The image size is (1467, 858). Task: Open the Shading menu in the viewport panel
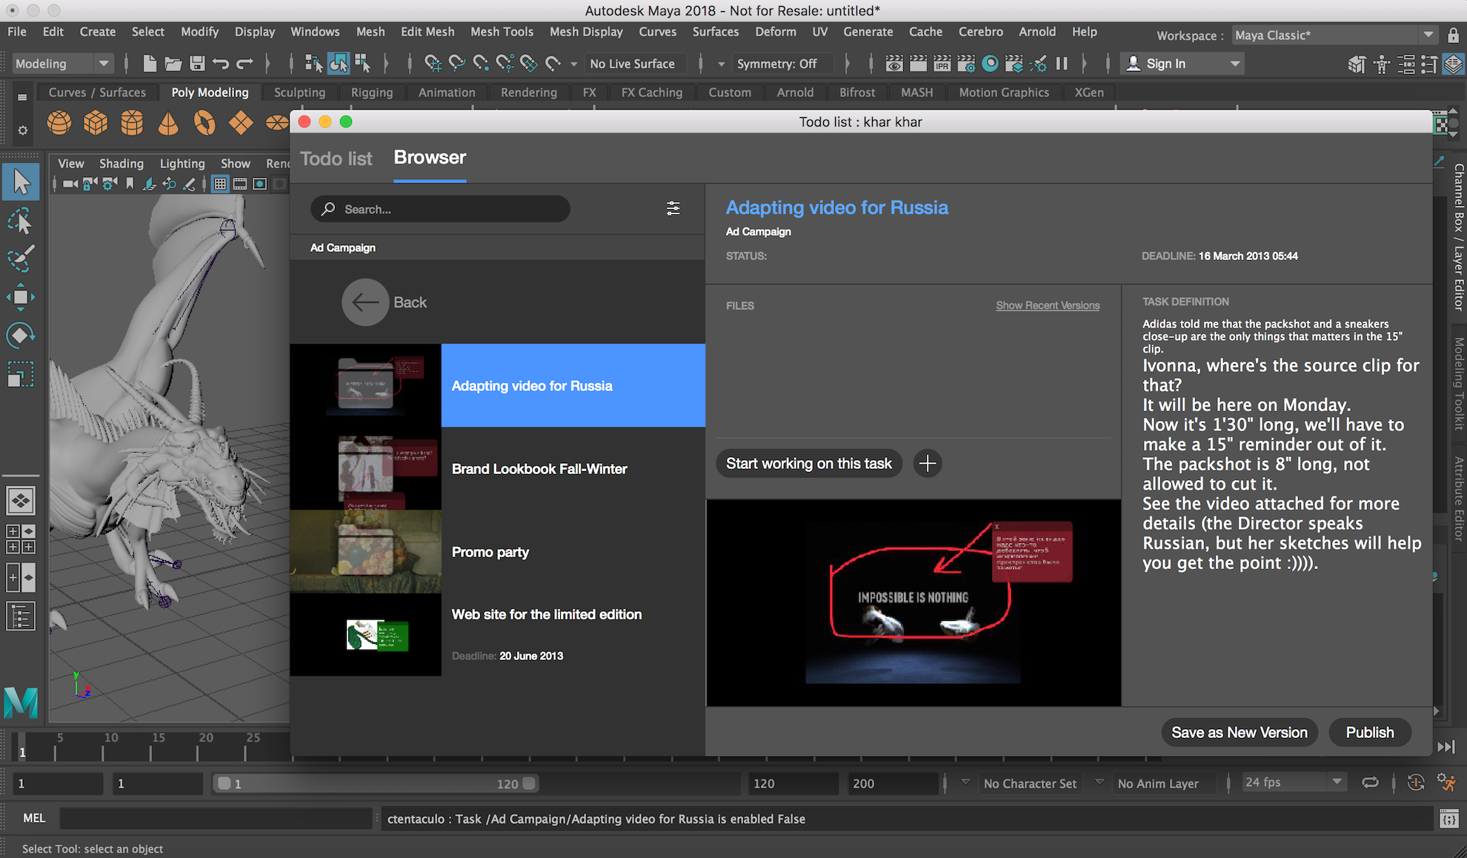[122, 164]
